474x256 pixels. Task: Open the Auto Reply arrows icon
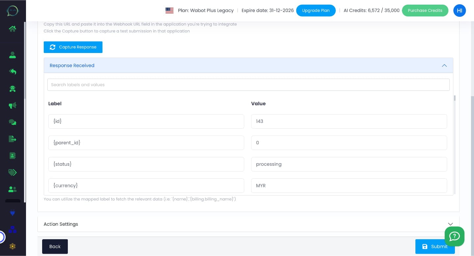[x=13, y=72]
